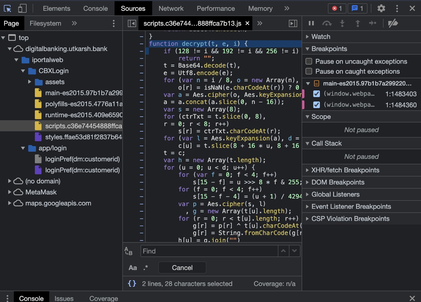The image size is (421, 302).
Task: Open the Coverage drawer tab
Action: 104,298
